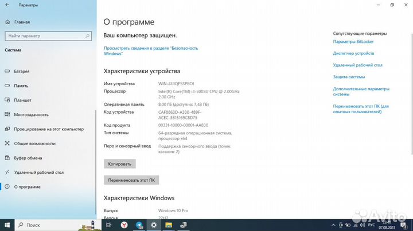Show hidden tray icons chevron
The height and width of the screenshot is (231, 413).
[333, 225]
